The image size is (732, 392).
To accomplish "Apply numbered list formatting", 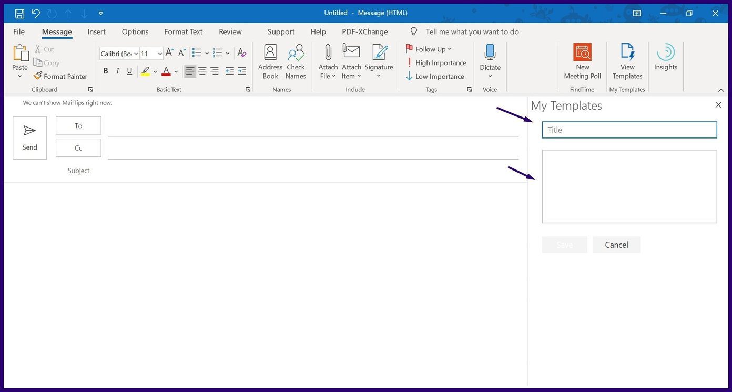I will (218, 53).
